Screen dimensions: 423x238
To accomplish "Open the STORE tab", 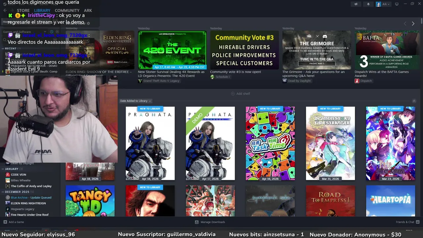I will (x=23, y=11).
